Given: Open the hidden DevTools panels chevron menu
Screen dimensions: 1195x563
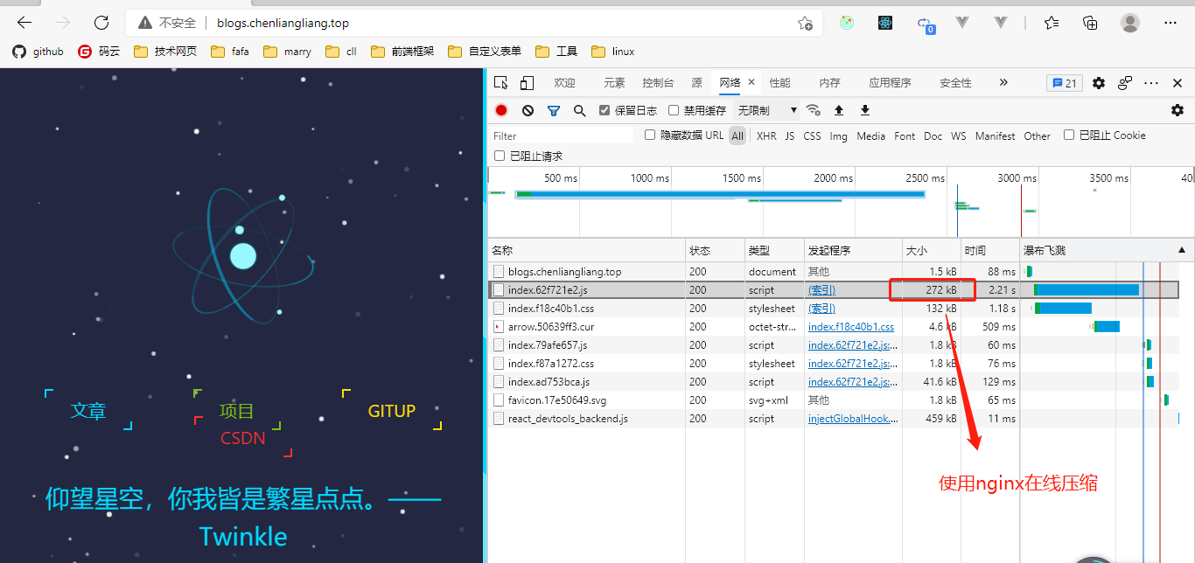Looking at the screenshot, I should coord(1003,82).
